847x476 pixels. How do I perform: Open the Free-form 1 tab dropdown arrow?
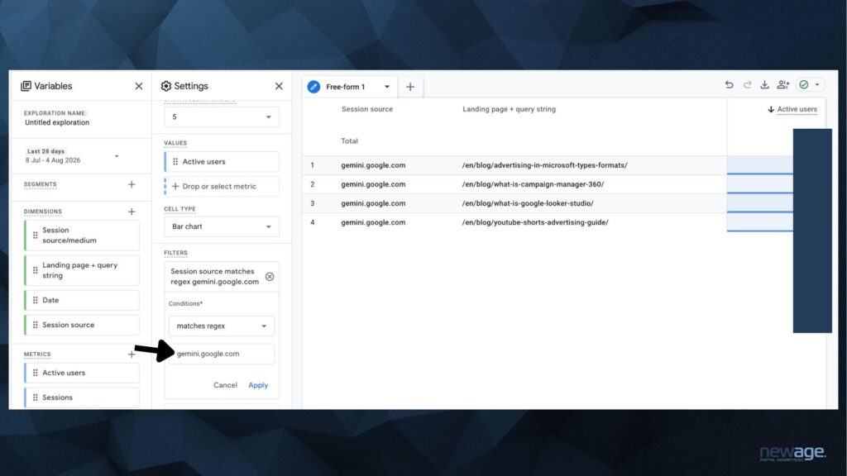[x=387, y=87]
